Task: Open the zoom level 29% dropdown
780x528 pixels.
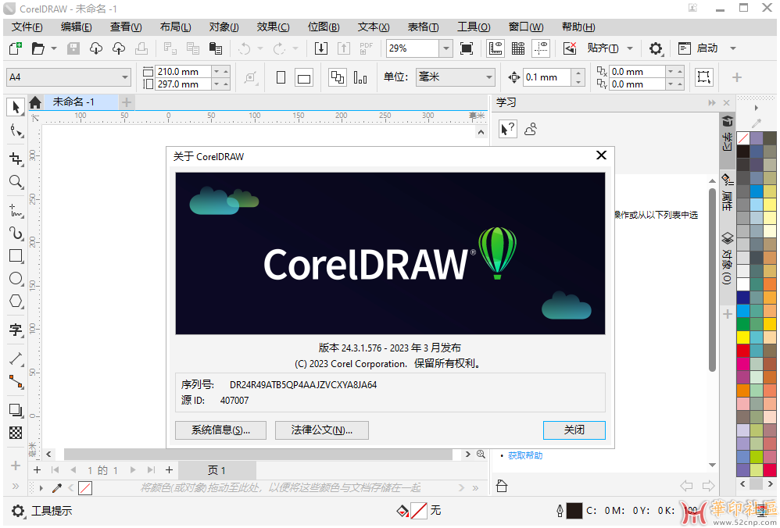Action: tap(446, 48)
